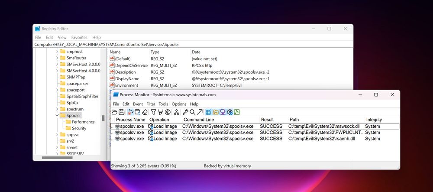Select the SpatialGraphFilter registry key
The width and height of the screenshot is (433, 192).
click(82, 96)
